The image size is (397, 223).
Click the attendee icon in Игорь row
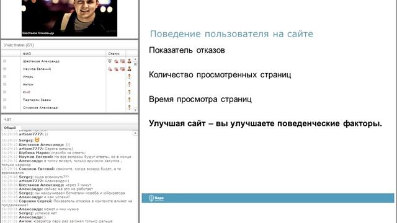pyautogui.click(x=130, y=76)
